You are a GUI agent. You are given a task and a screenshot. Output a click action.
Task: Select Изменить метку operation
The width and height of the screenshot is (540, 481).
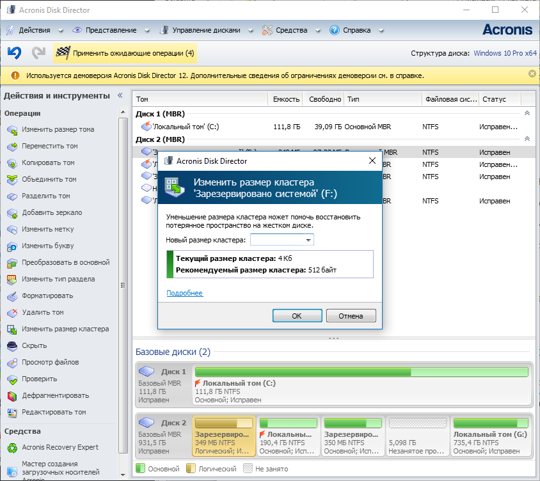click(x=48, y=229)
